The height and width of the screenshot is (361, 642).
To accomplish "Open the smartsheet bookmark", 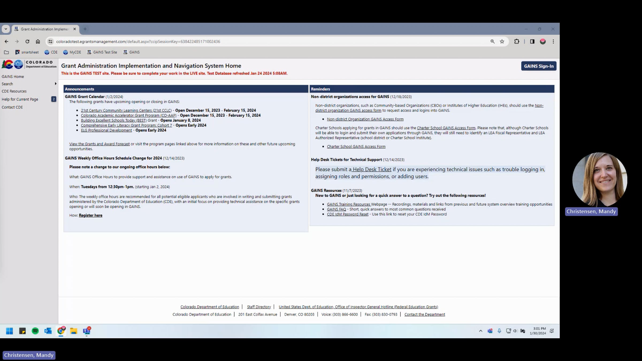I will [x=27, y=52].
